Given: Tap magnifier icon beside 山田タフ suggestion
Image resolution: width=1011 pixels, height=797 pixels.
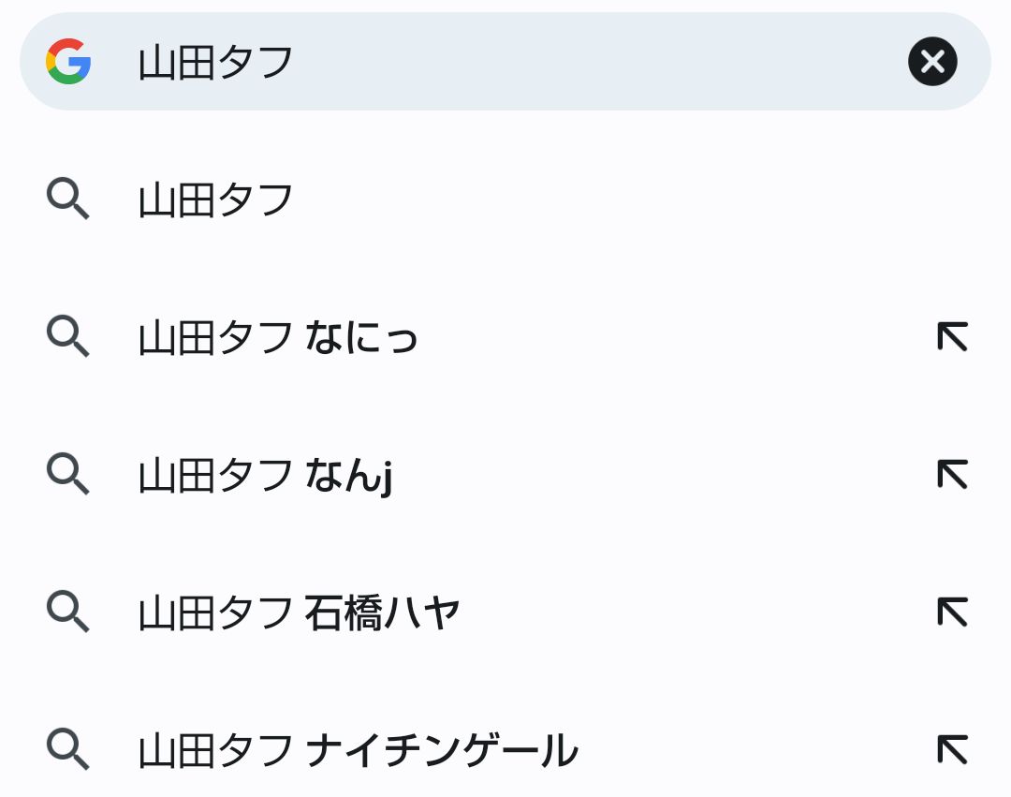Looking at the screenshot, I should pos(67,199).
